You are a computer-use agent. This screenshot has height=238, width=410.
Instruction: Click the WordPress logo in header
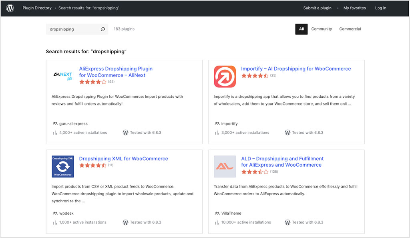(x=10, y=8)
